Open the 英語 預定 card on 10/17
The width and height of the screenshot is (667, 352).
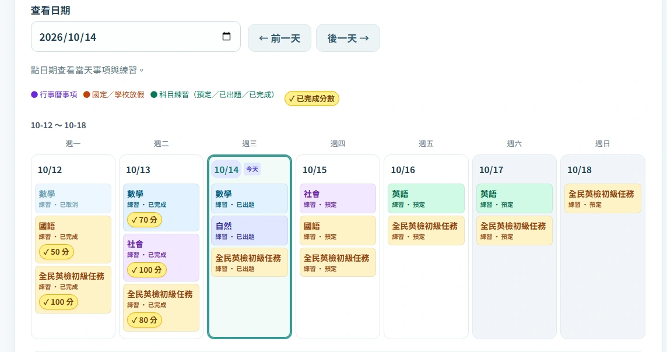(514, 199)
